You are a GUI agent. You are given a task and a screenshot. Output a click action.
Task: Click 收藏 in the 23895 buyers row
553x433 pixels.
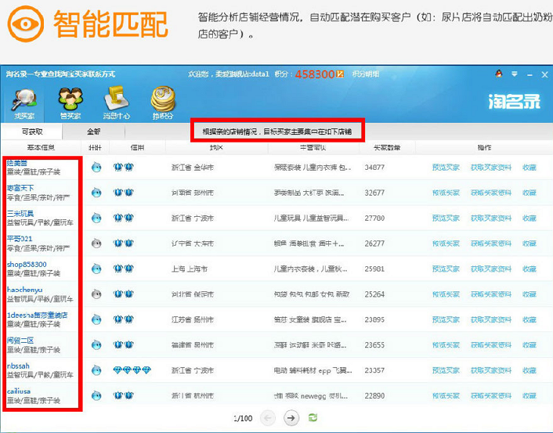(530, 319)
